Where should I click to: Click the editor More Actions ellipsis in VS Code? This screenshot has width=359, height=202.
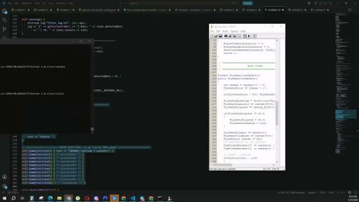coord(356,10)
